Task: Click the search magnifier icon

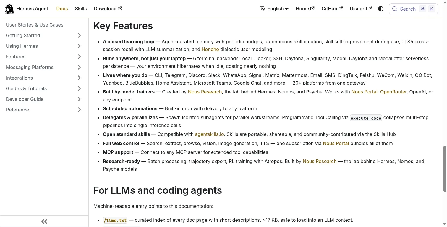Action: (x=395, y=9)
